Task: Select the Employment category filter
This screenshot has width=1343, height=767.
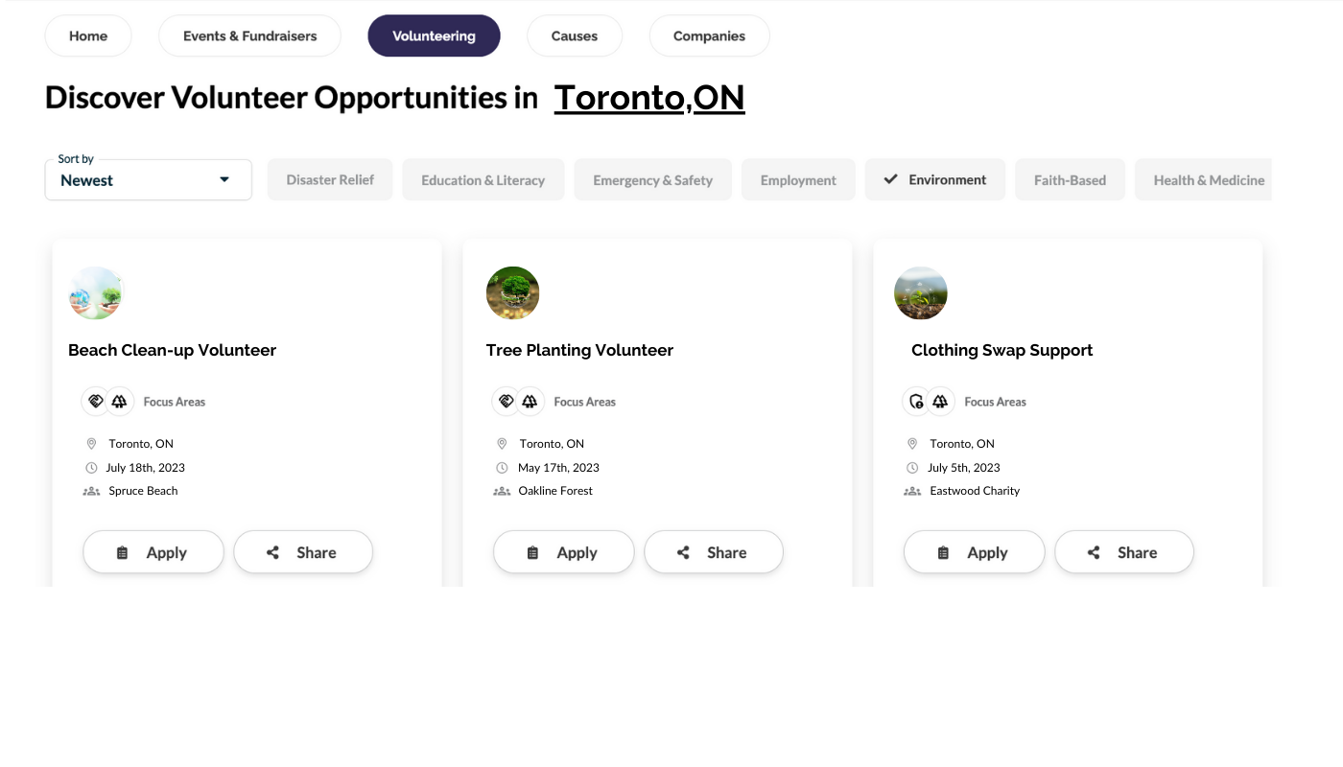Action: pyautogui.click(x=798, y=179)
